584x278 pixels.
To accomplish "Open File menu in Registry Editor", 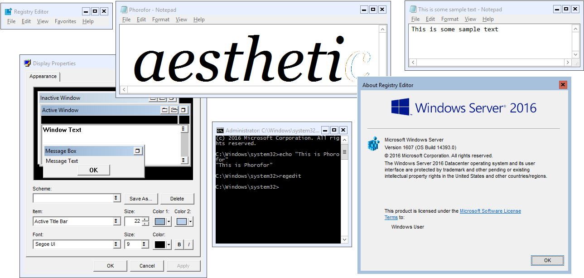I will click(x=11, y=21).
